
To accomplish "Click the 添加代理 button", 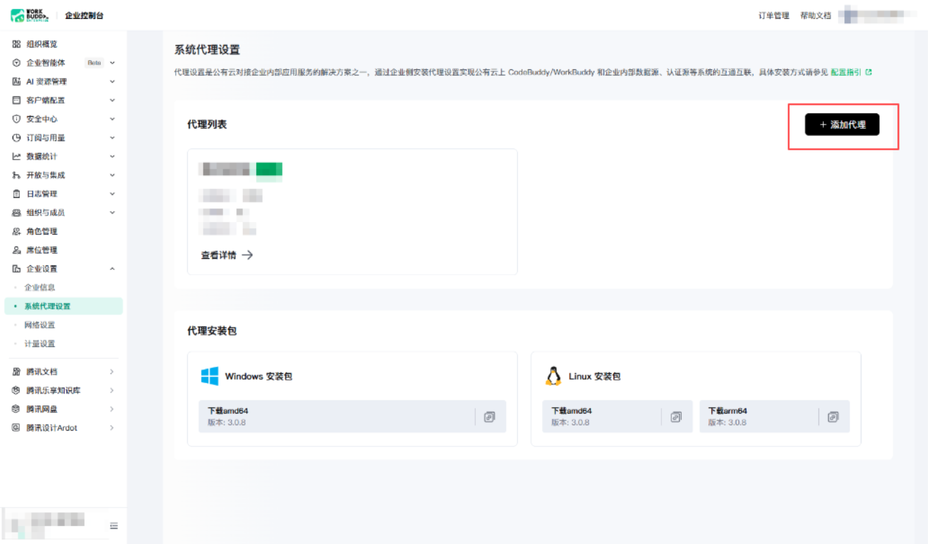I will point(842,124).
